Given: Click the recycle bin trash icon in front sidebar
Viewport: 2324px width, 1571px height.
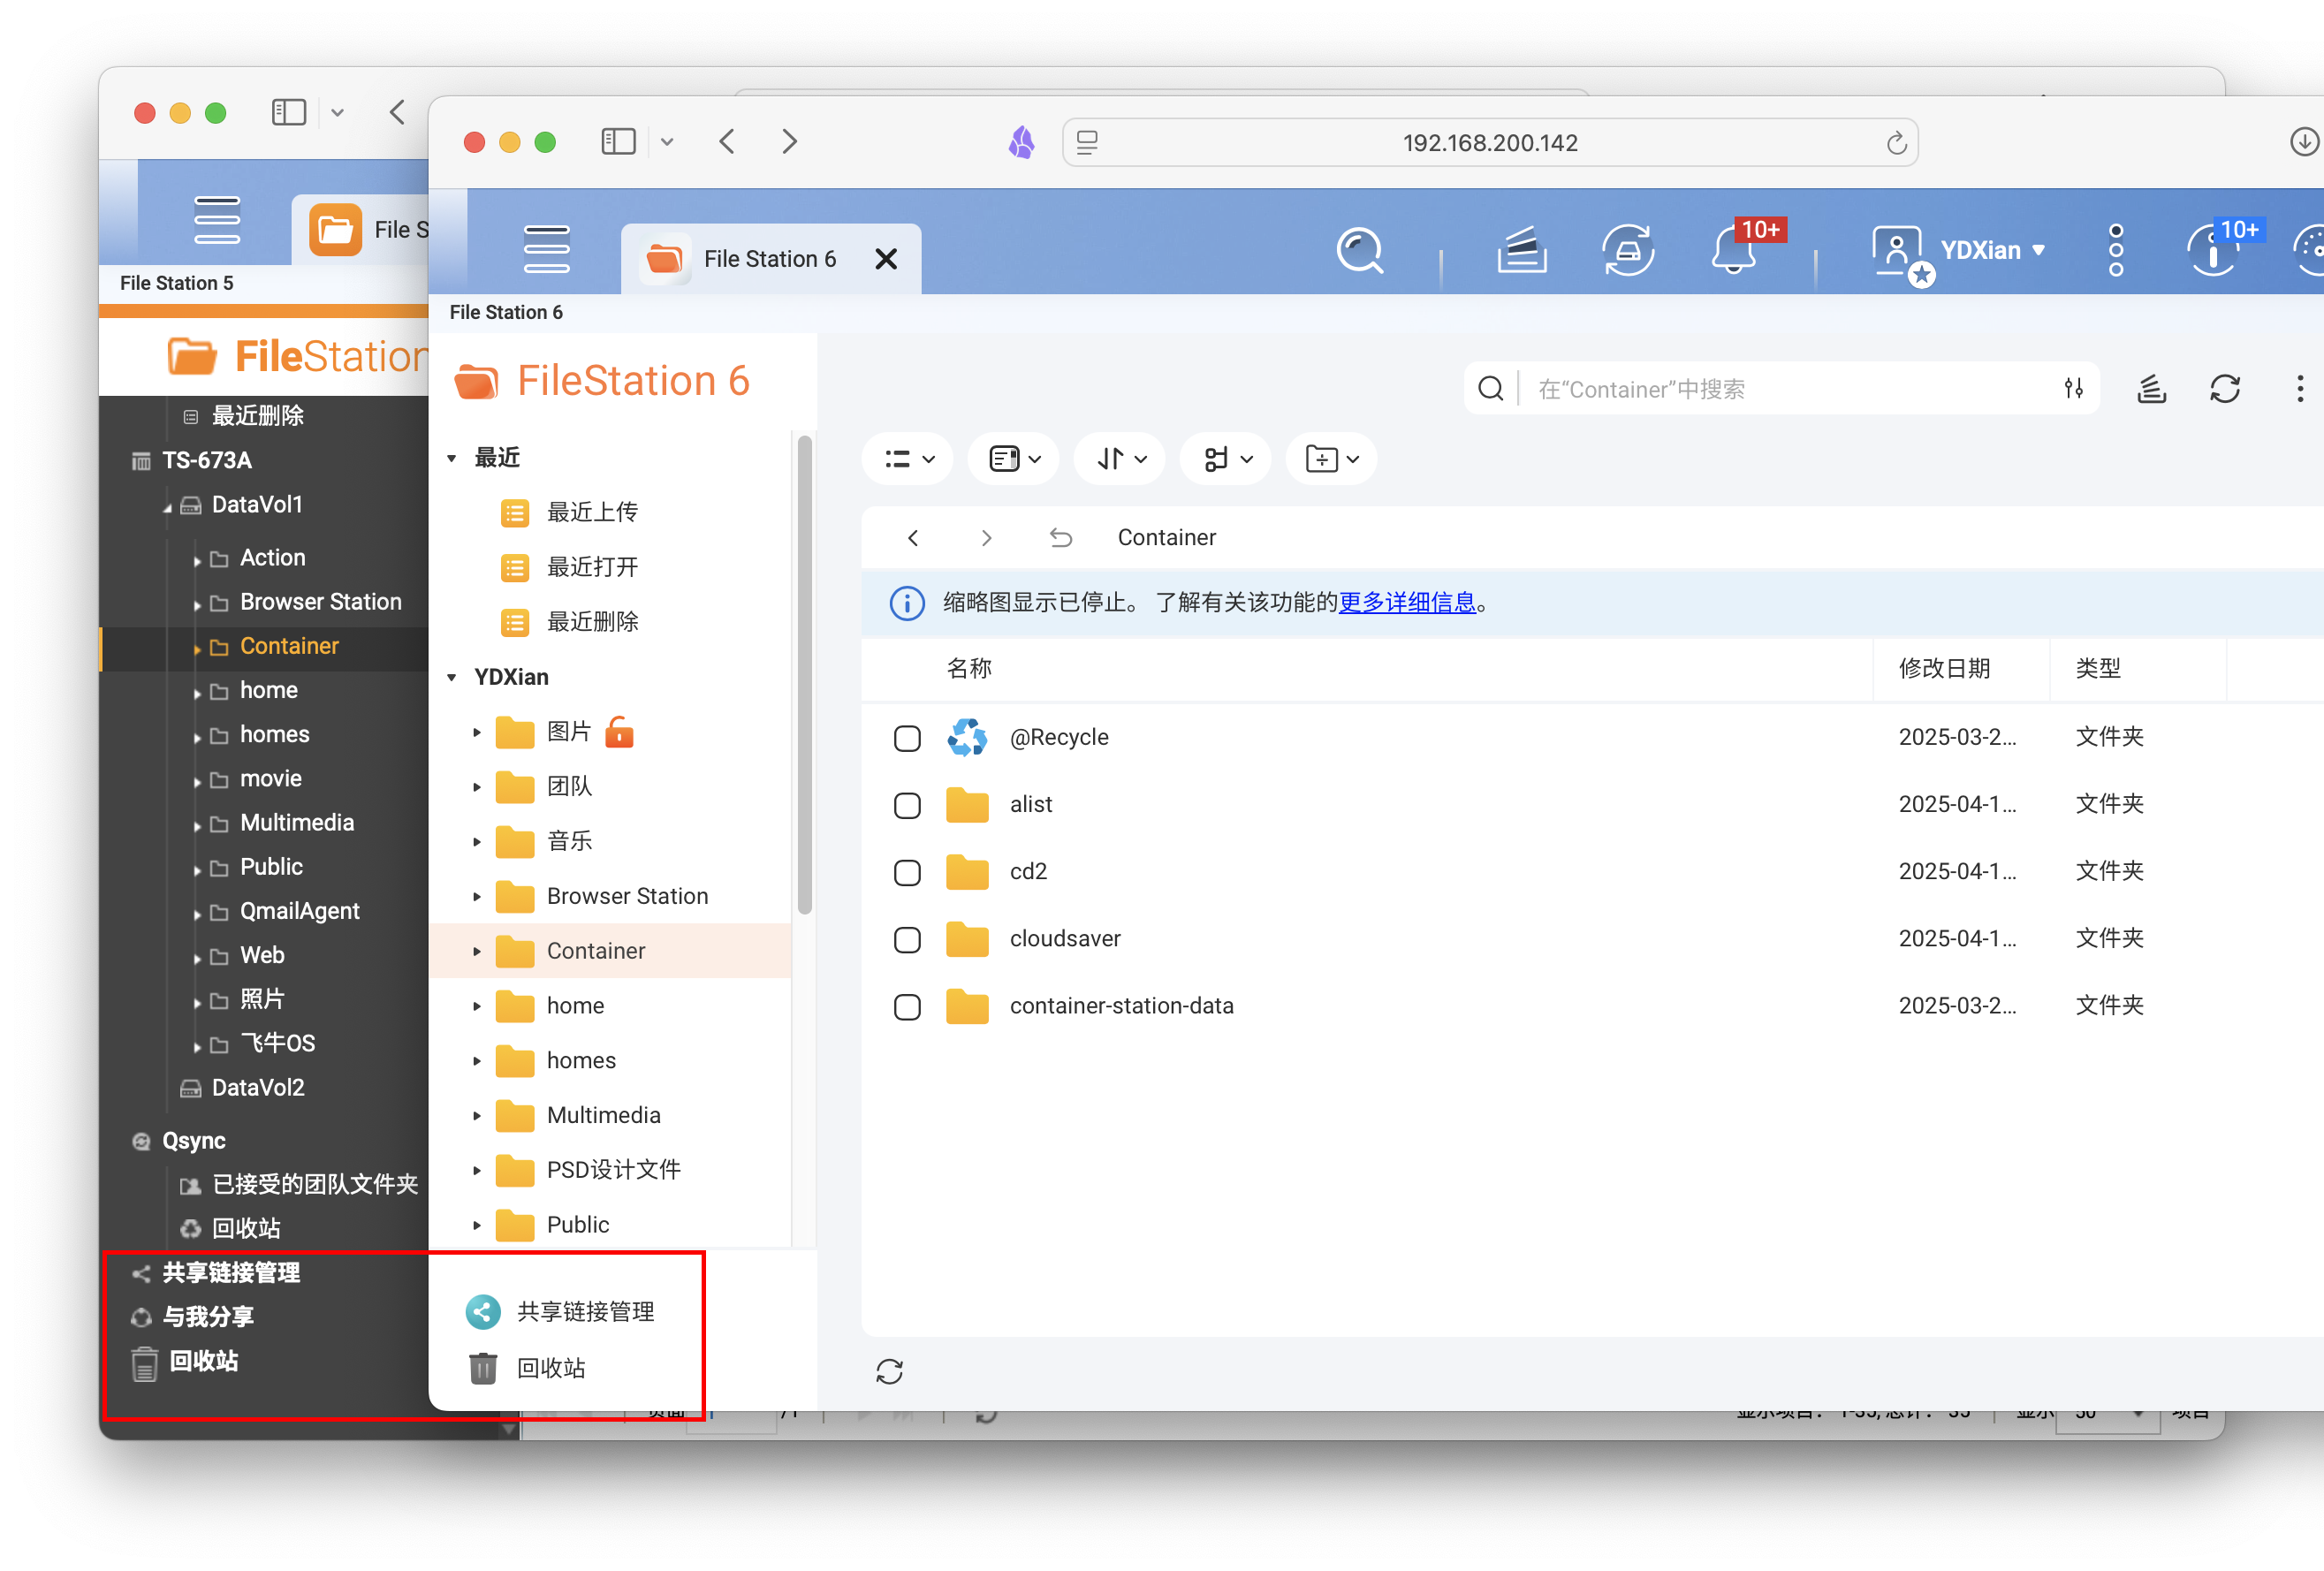Looking at the screenshot, I should [483, 1368].
